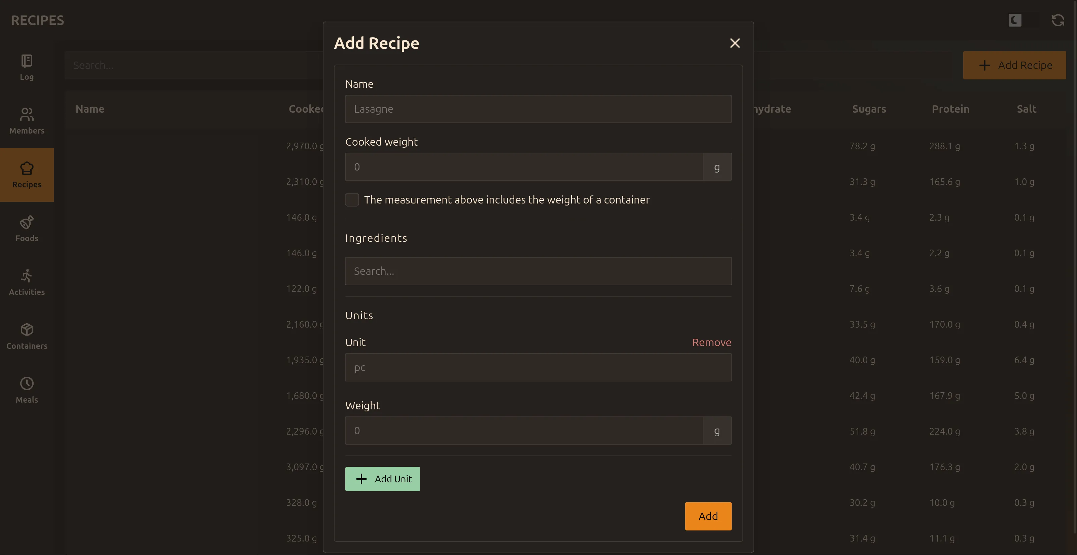Screen dimensions: 1077x555
Task: Open the Containers section in the sidebar
Action: point(26,336)
